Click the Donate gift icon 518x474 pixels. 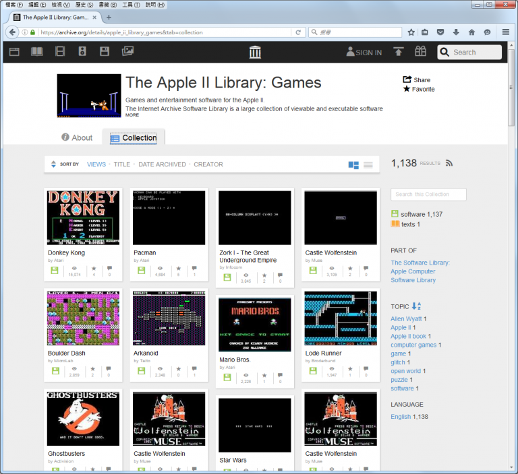tap(421, 51)
